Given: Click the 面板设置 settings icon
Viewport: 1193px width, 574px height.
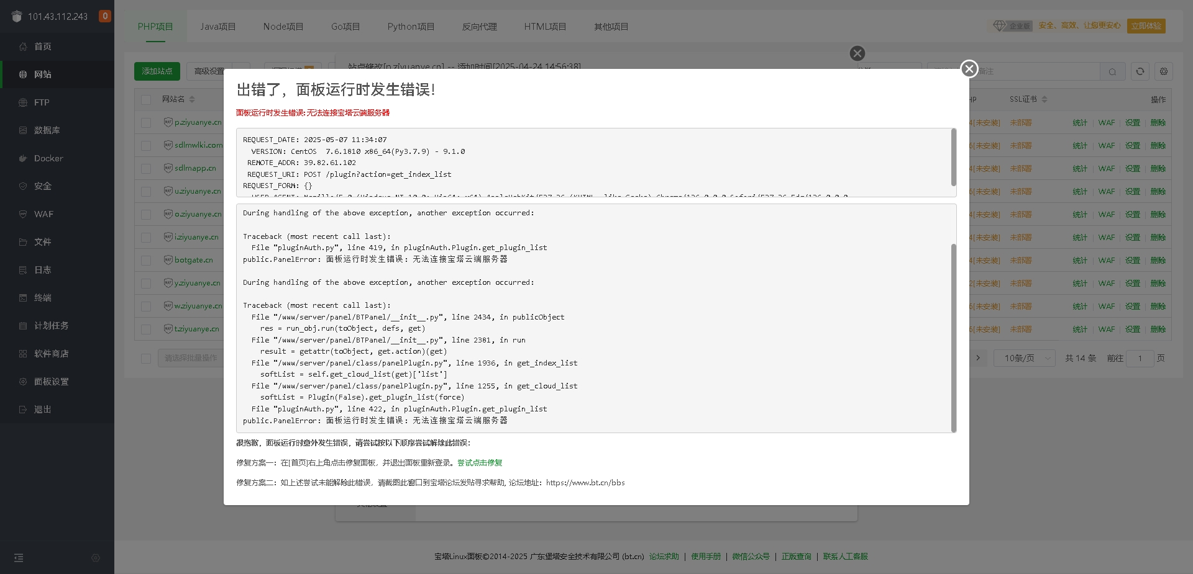Looking at the screenshot, I should [x=23, y=382].
